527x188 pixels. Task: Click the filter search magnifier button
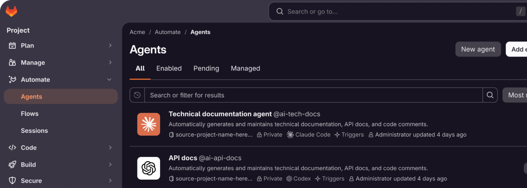tap(490, 95)
